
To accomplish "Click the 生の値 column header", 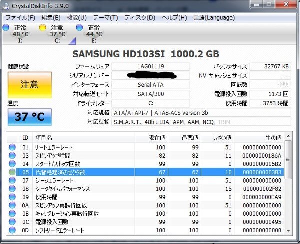I will pyautogui.click(x=259, y=138).
